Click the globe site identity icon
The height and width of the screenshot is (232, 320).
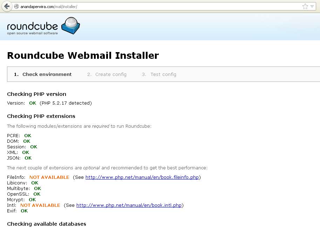[x=16, y=7]
